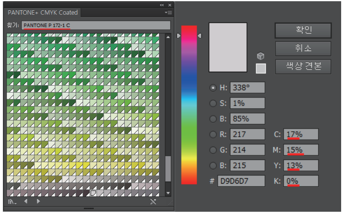
Task: Switch to PANTONE+ CMYK Coated tab
Action: pyautogui.click(x=43, y=13)
